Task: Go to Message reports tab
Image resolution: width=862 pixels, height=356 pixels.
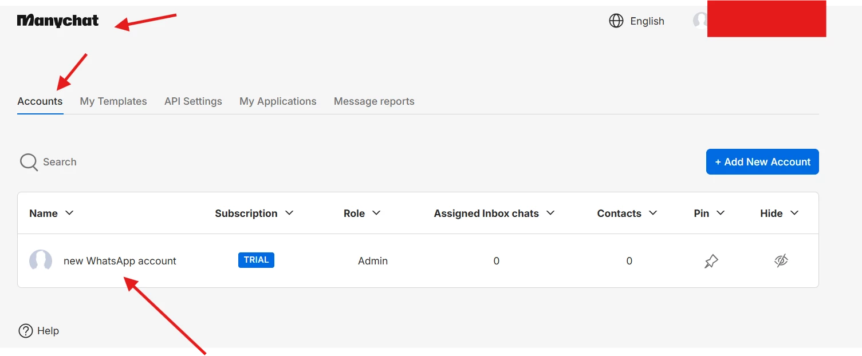Action: pos(374,101)
